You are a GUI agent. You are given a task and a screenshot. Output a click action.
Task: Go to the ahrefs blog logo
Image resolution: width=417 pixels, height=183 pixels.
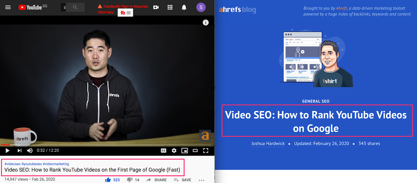tap(237, 10)
